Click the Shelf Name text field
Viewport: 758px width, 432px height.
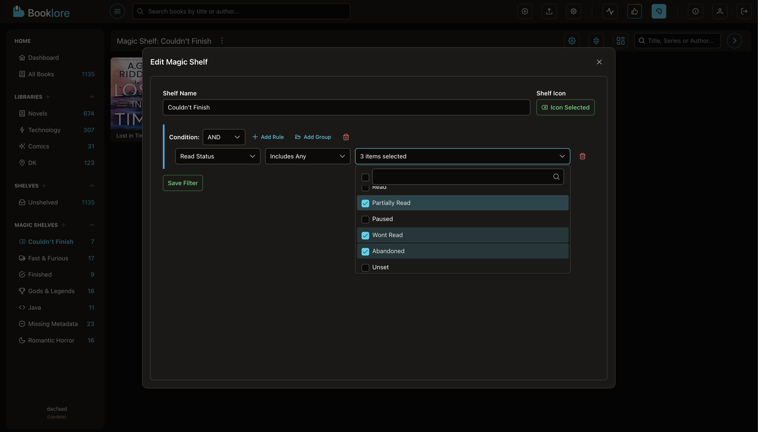pos(346,107)
